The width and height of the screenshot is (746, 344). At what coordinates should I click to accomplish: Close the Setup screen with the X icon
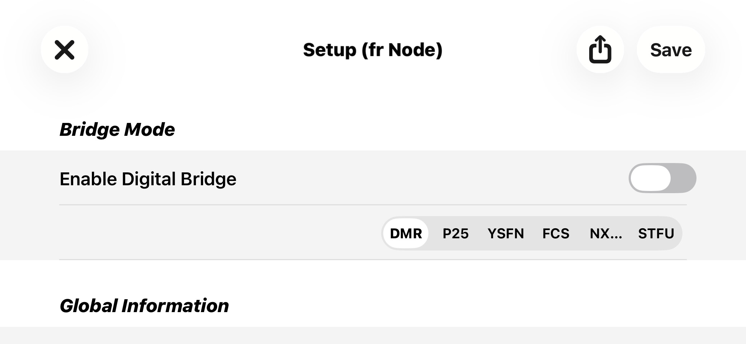click(x=65, y=49)
